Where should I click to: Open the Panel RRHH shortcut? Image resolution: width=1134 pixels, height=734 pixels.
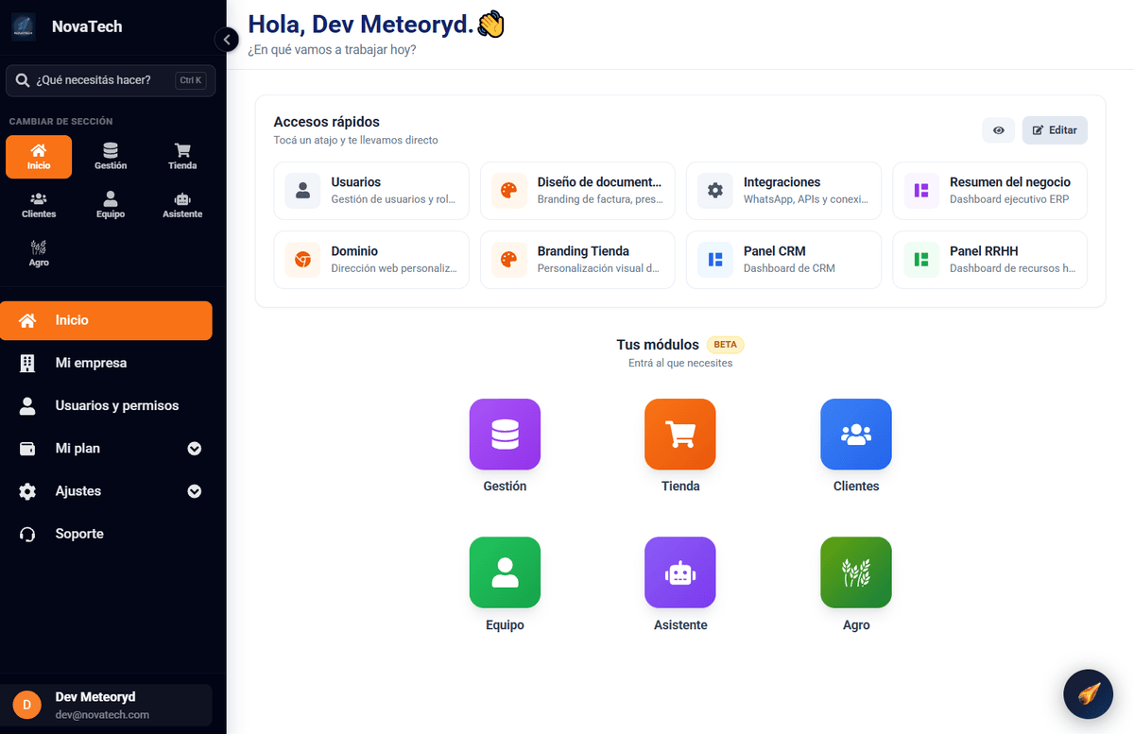point(989,260)
